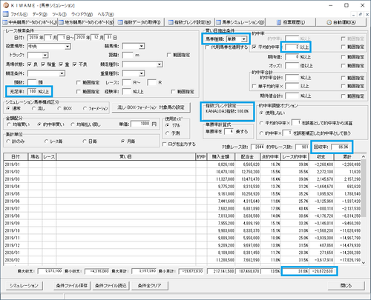Select the 馬券シミュレーション toolbar item
The image size is (371, 300).
(240, 22)
